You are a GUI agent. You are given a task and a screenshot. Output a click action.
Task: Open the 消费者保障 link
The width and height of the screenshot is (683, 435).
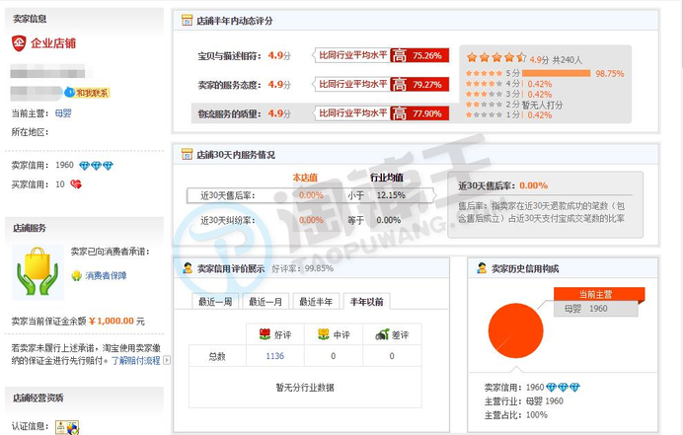106,275
